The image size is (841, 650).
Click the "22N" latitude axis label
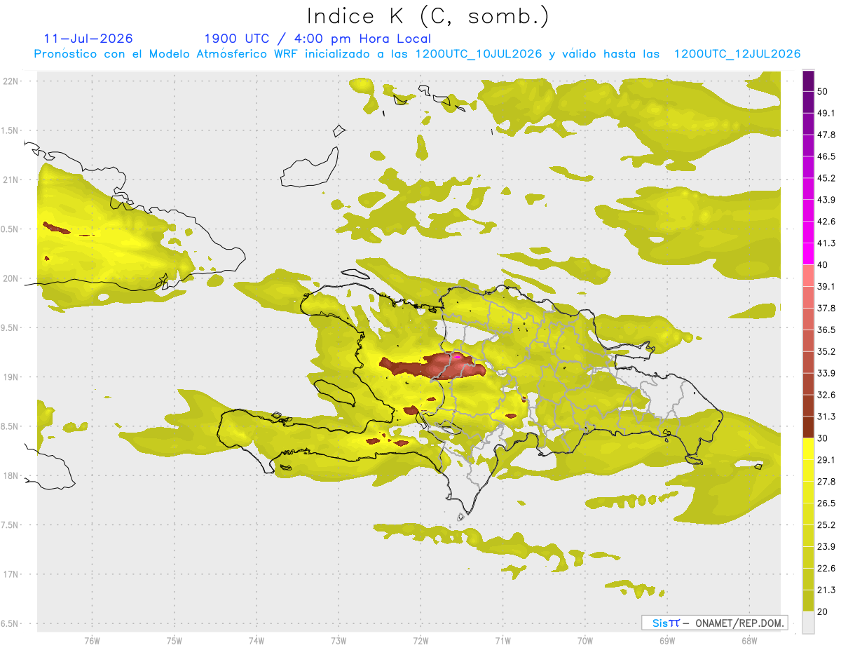[11, 81]
